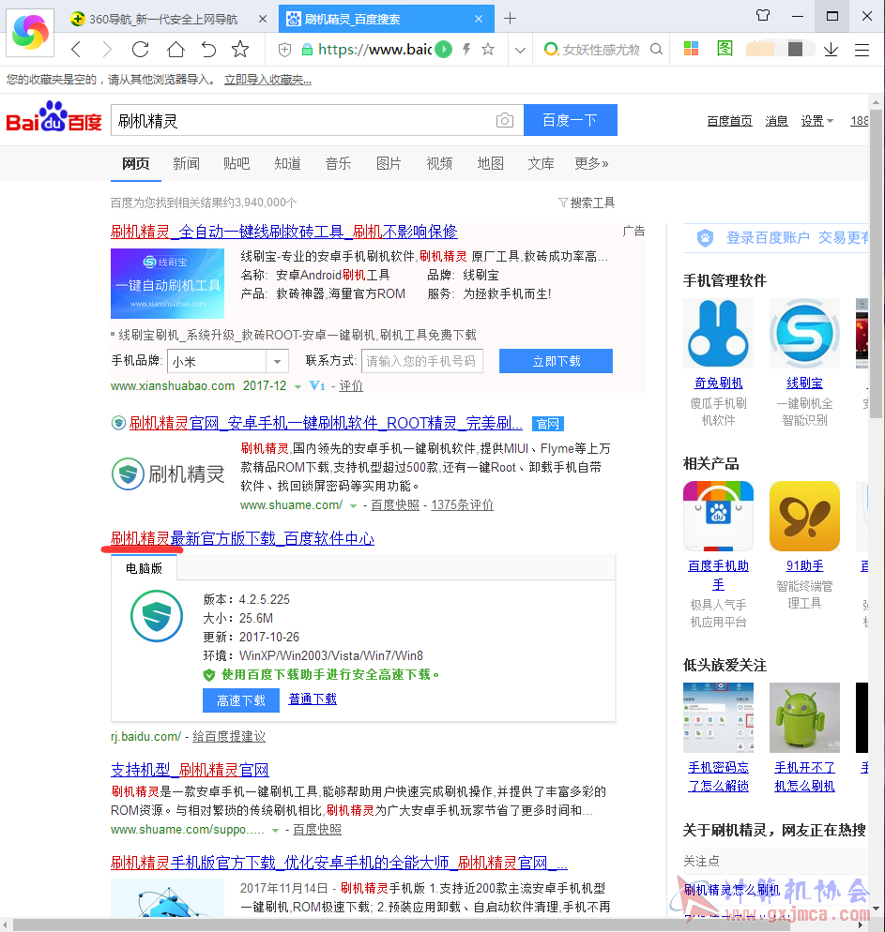885x932 pixels.
Task: Open 支持机型_刷机精灵官网 result
Action: (x=190, y=770)
